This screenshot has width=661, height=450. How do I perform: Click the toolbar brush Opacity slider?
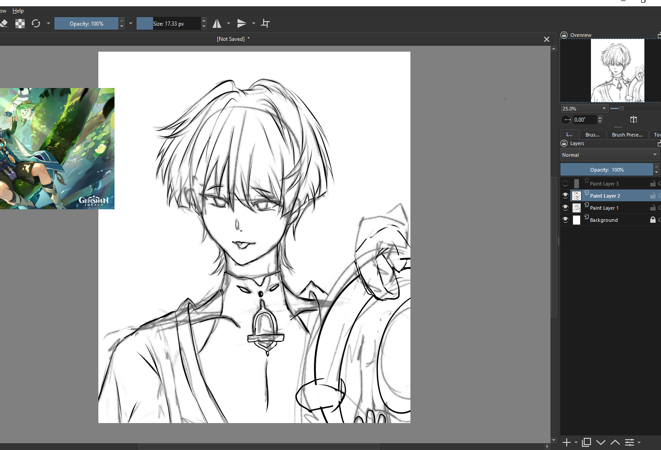pos(86,23)
